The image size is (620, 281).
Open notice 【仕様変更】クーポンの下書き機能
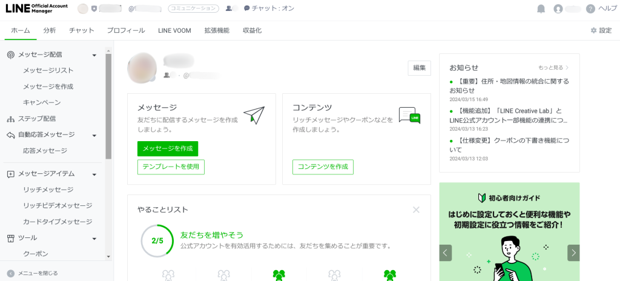tap(509, 145)
